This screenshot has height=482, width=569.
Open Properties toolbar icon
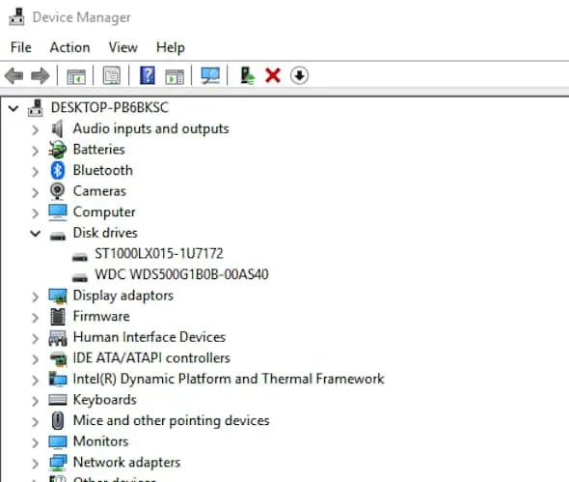click(x=112, y=75)
